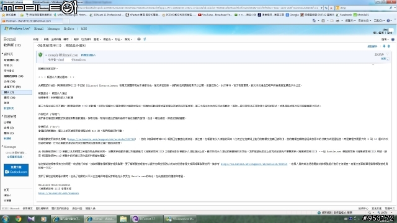Click the refresh arrows icon in mail toolbar

(x=145, y=39)
